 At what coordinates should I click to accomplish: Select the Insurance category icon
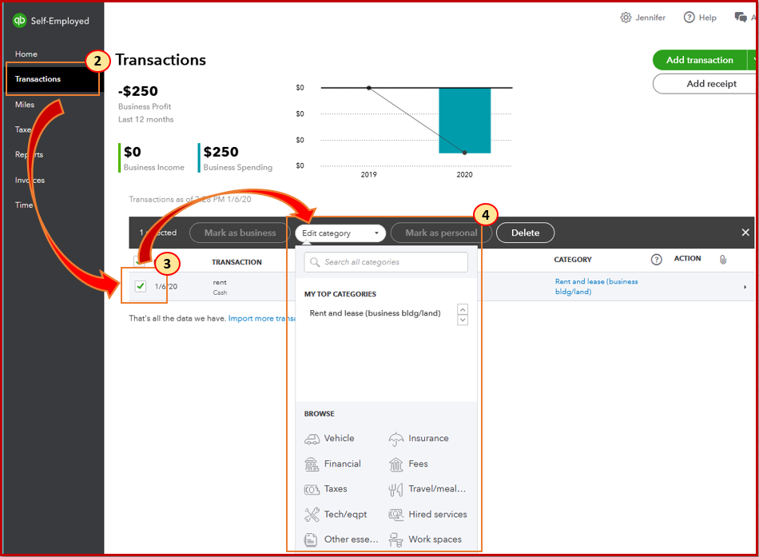tap(397, 438)
